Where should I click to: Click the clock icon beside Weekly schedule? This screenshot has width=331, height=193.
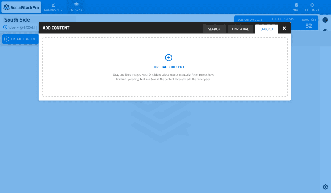tap(5, 27)
